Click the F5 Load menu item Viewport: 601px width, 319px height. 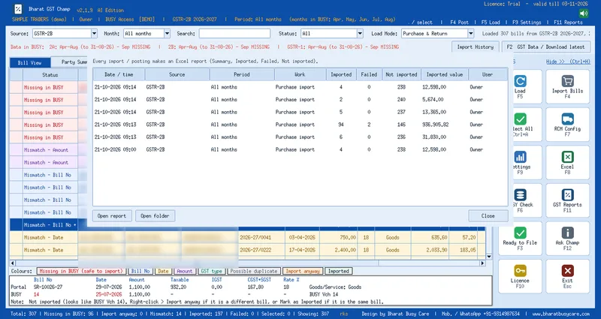pos(491,23)
